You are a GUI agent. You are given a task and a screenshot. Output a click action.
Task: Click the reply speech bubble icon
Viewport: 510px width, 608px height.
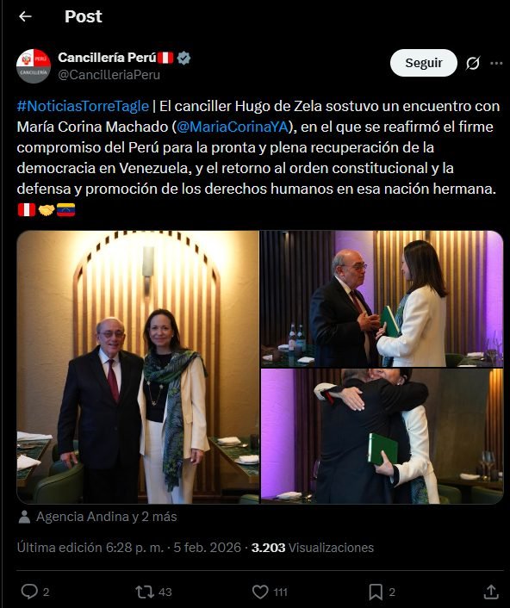(x=29, y=592)
